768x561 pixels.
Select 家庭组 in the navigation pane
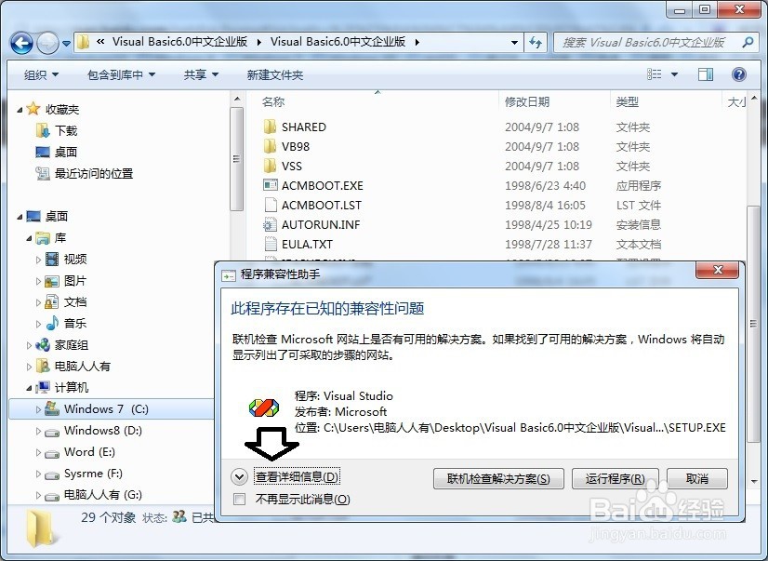pos(71,345)
